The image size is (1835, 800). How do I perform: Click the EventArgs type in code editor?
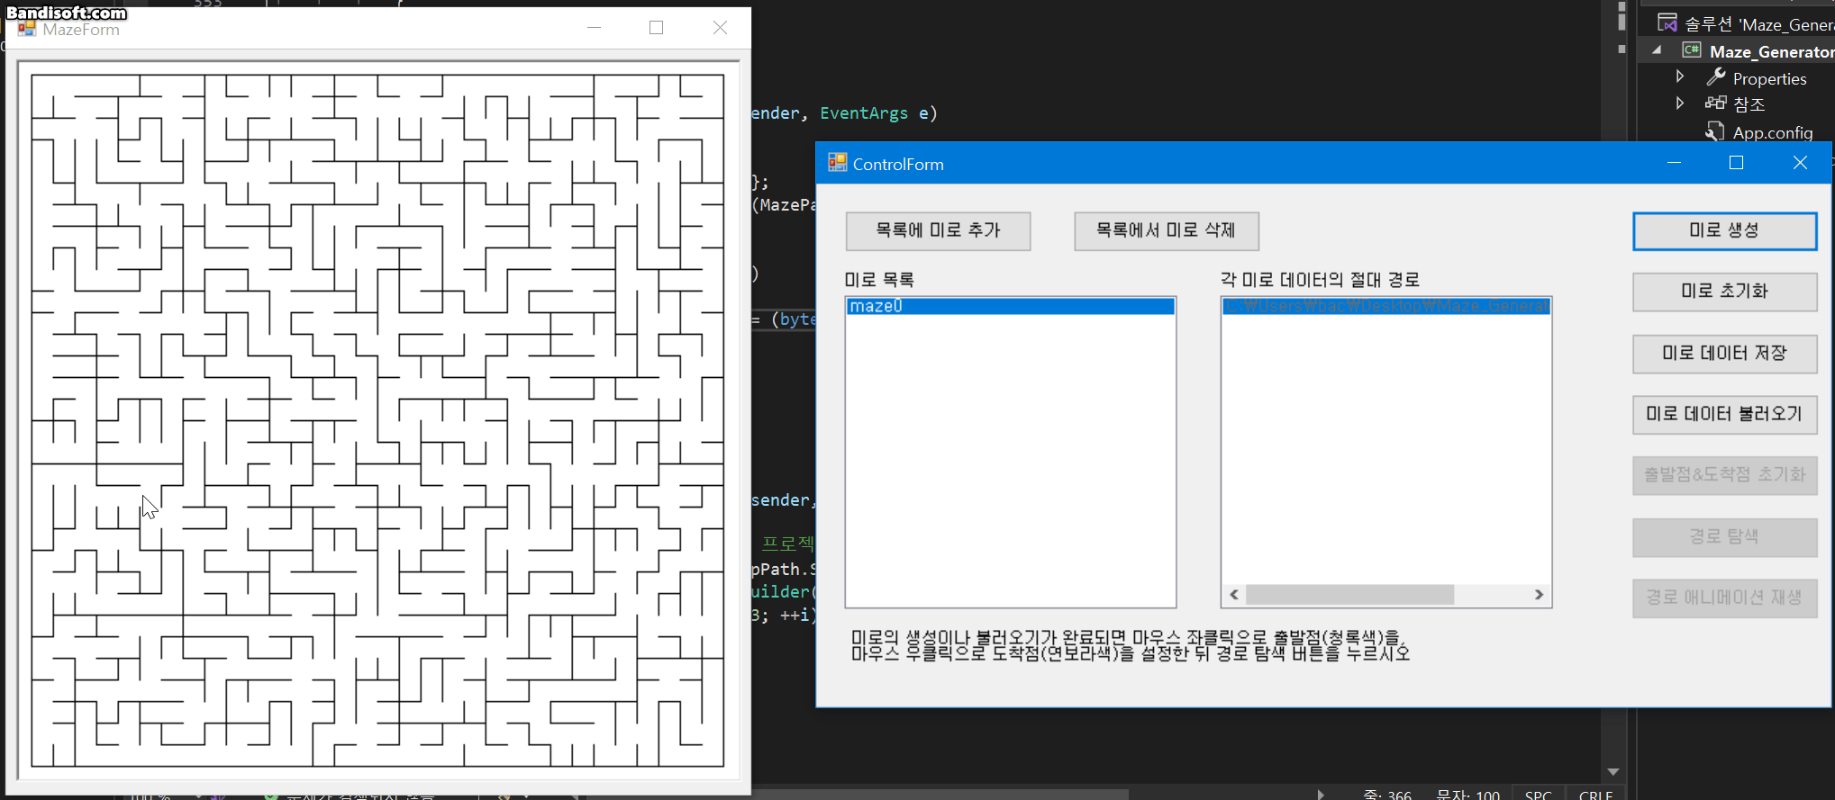[x=864, y=113]
